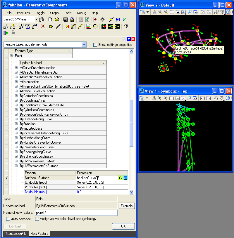Image resolution: width=234 pixels, height=238 pixels.
Task: Click the blue down-triangle panel button
Action: (x=129, y=39)
